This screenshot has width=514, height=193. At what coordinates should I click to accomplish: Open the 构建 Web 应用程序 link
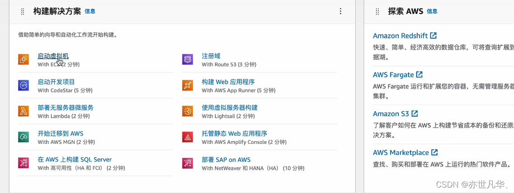(228, 82)
